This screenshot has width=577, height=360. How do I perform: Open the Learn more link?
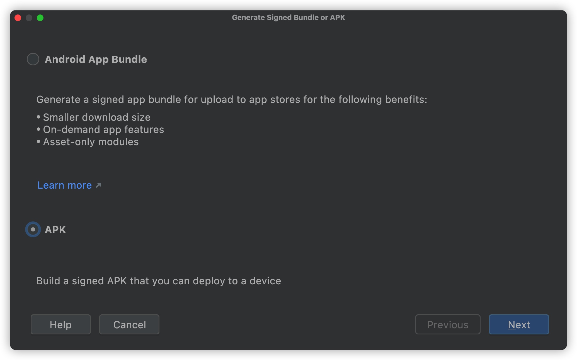pos(65,185)
